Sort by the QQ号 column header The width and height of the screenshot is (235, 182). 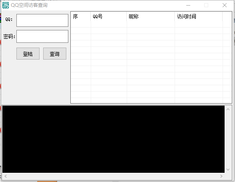[x=109, y=16]
